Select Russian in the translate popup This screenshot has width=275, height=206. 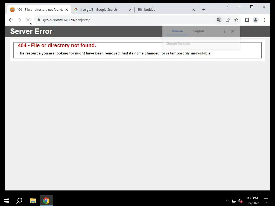(x=177, y=31)
